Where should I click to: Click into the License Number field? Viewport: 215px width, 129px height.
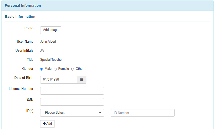pyautogui.click(x=72, y=91)
